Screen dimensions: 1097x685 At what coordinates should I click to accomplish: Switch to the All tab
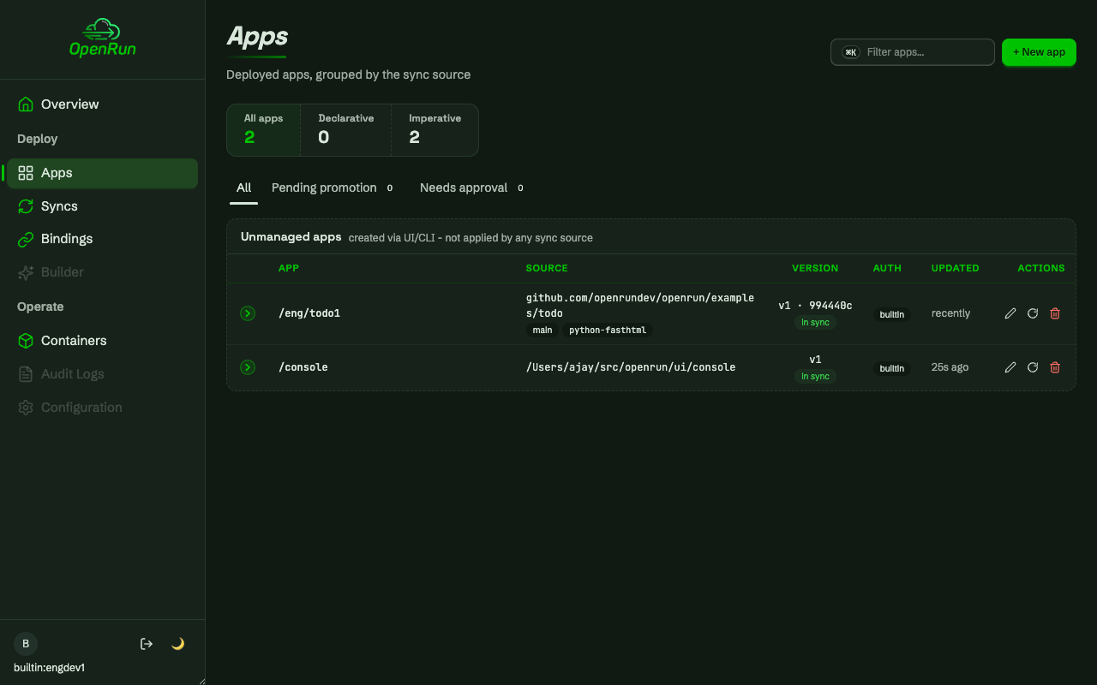click(x=244, y=188)
